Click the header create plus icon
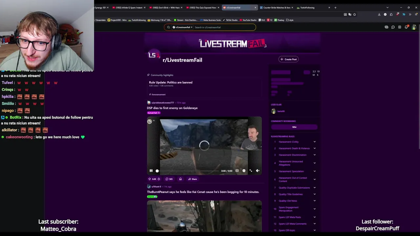Image resolution: width=420 pixels, height=236 pixels. (400, 27)
